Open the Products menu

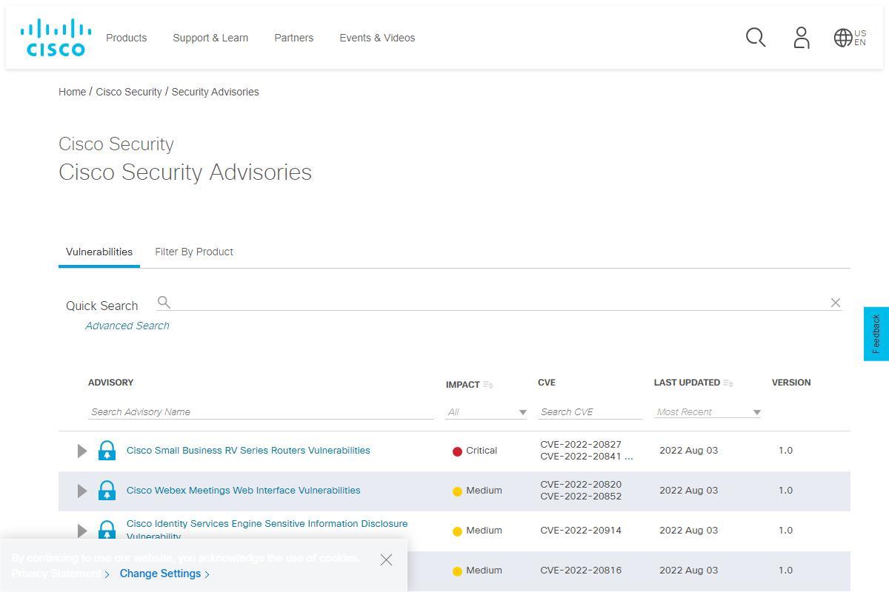pyautogui.click(x=126, y=38)
